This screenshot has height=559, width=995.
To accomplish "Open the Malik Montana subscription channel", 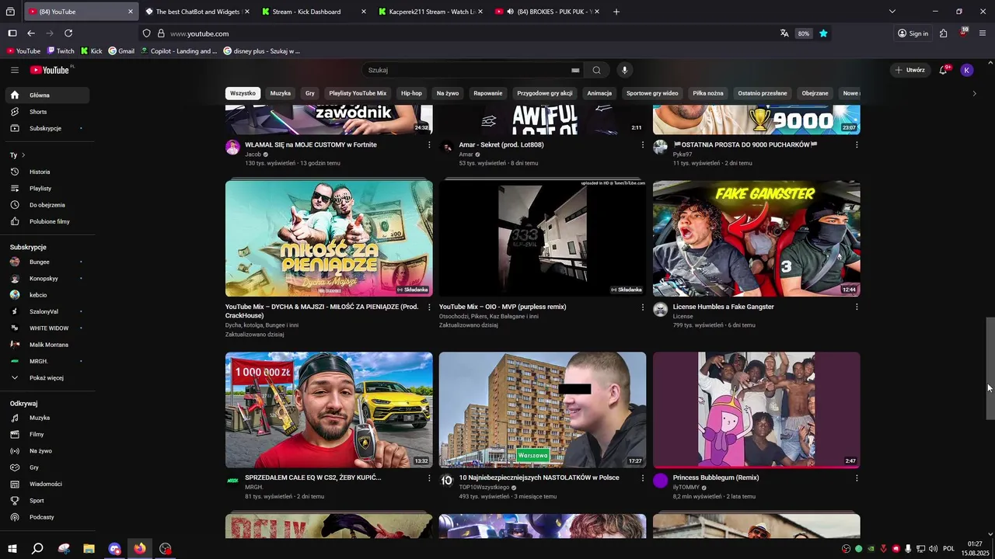I will [x=47, y=345].
